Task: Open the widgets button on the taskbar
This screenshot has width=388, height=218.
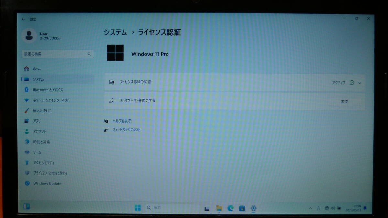Action: coord(27,206)
